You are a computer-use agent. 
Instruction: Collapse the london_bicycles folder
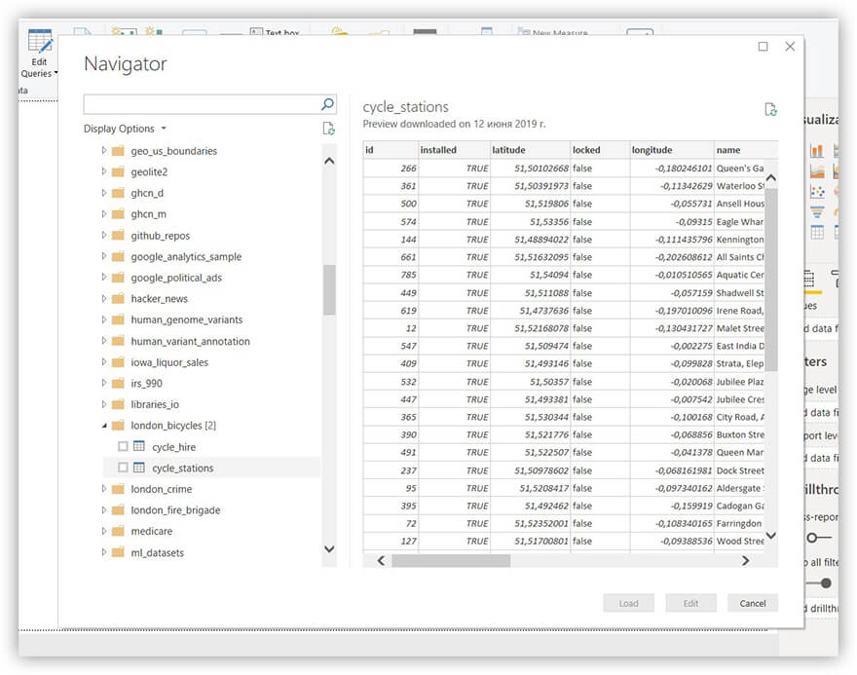click(104, 426)
